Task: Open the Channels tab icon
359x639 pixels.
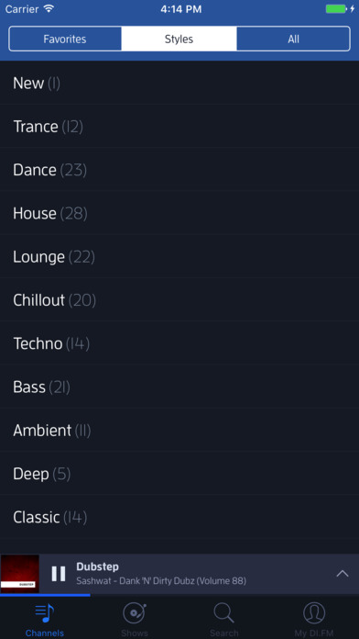Action: [x=44, y=613]
